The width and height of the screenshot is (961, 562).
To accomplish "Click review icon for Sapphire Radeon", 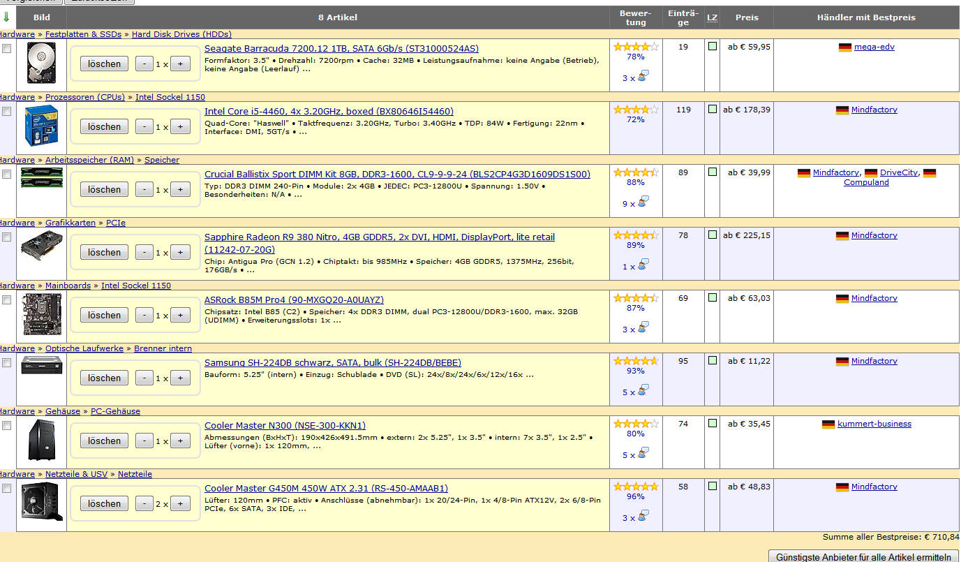I will coord(643,265).
